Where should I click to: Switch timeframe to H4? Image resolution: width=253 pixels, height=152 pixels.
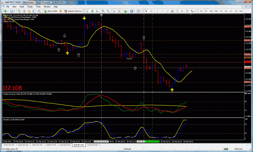tap(226, 11)
